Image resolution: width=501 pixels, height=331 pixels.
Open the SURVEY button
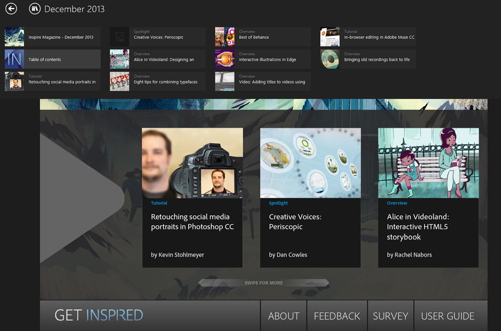click(x=391, y=316)
